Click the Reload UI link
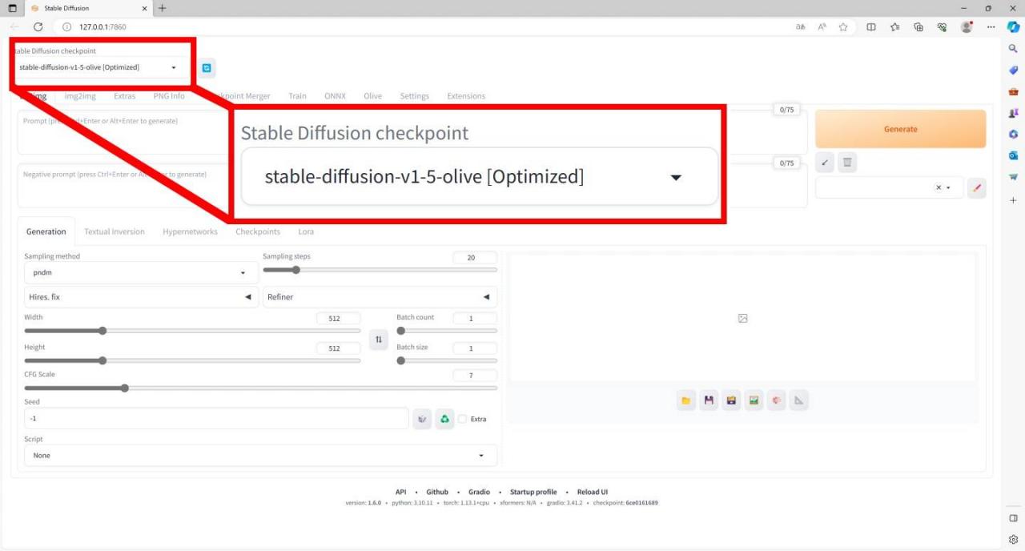This screenshot has width=1025, height=551. point(592,492)
